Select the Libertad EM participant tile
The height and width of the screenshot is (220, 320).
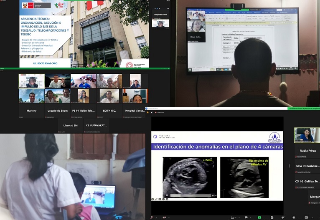71,125
